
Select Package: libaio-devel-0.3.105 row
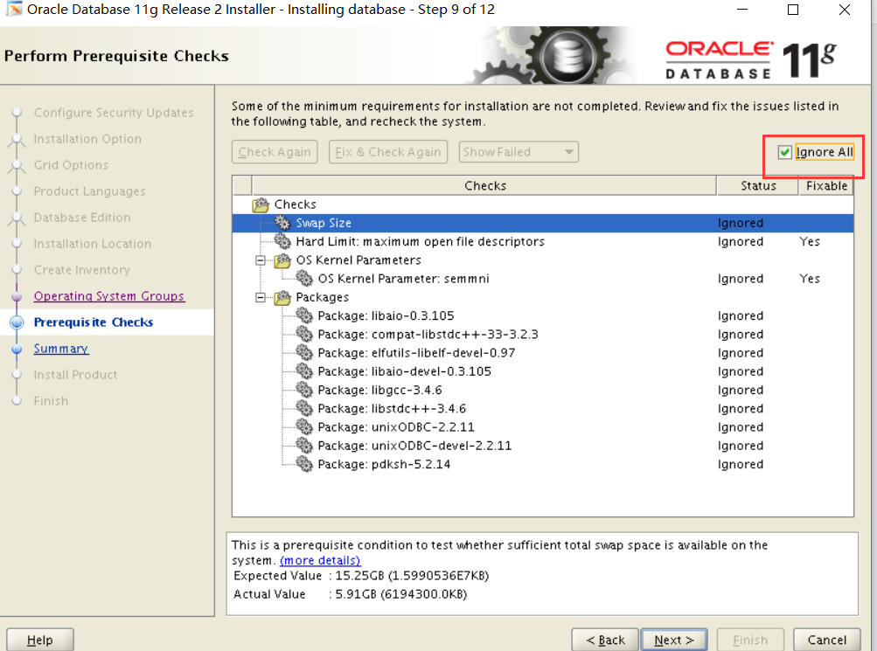click(542, 371)
